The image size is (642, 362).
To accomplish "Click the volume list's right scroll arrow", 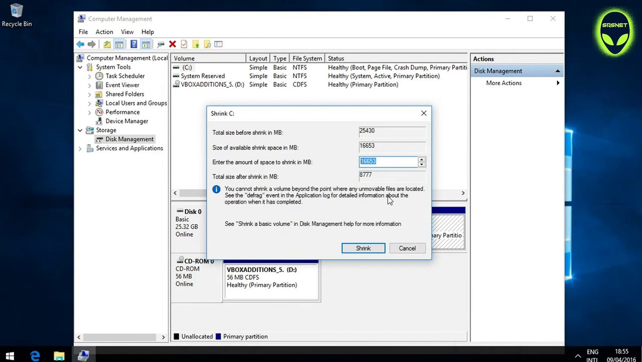I will coord(463,193).
